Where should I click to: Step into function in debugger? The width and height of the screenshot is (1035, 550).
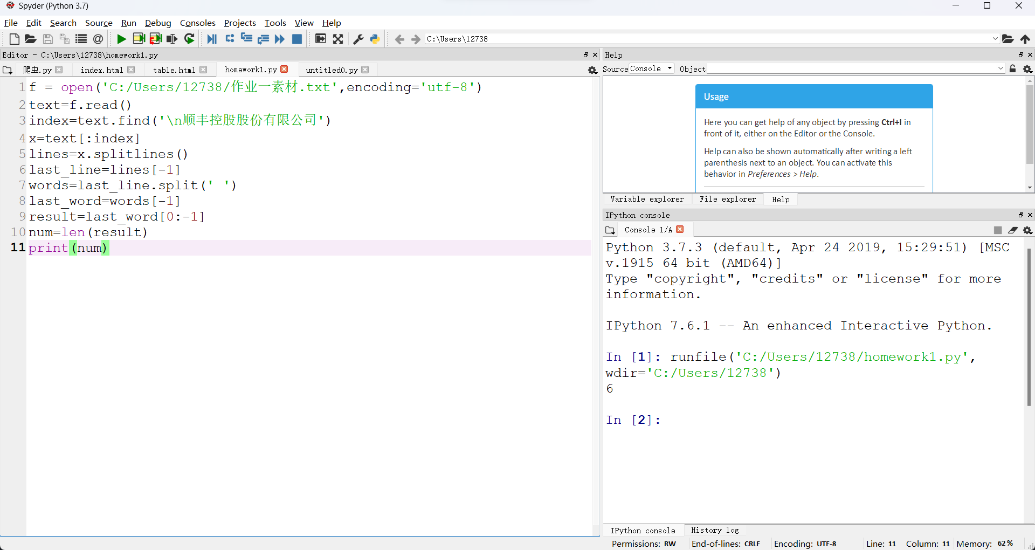pos(246,39)
